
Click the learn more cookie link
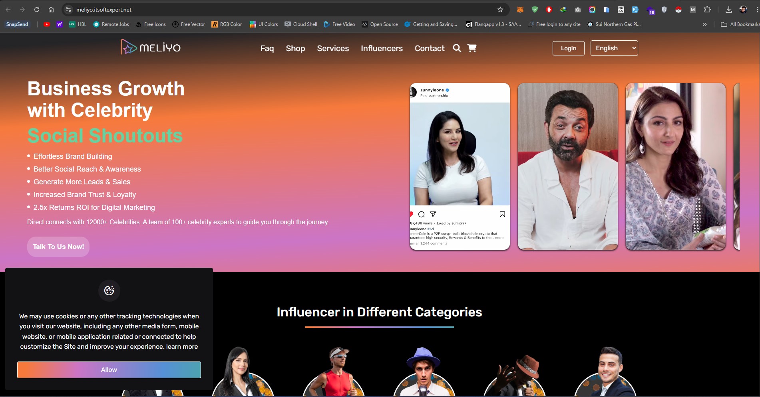(x=182, y=347)
